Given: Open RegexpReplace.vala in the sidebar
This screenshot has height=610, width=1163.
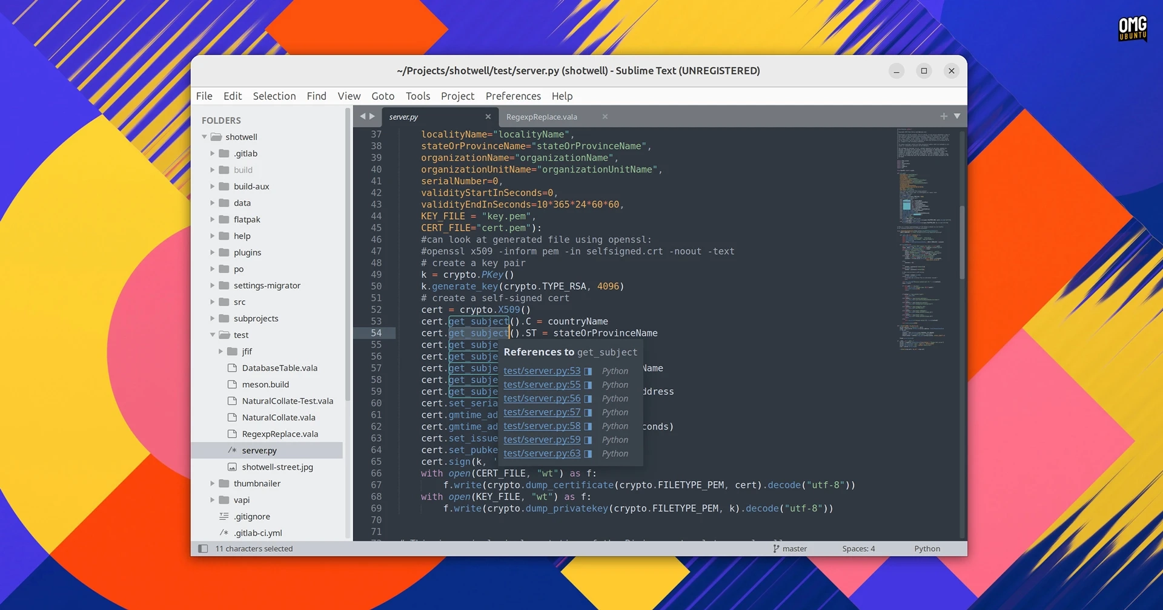Looking at the screenshot, I should tap(280, 434).
